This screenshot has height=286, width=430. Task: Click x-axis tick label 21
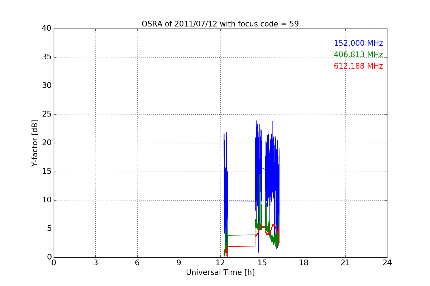click(x=345, y=263)
